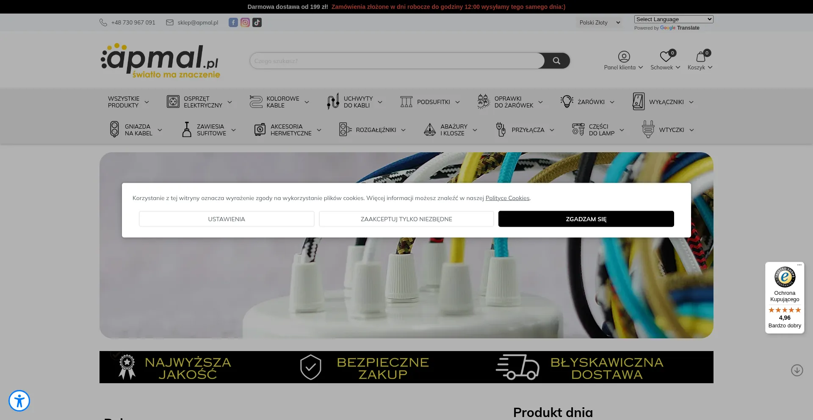Click the cable holders icon

tap(333, 102)
